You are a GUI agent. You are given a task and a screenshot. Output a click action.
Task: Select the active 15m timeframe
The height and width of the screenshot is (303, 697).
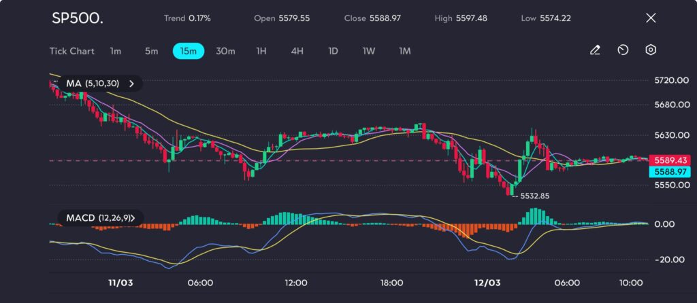pyautogui.click(x=189, y=51)
